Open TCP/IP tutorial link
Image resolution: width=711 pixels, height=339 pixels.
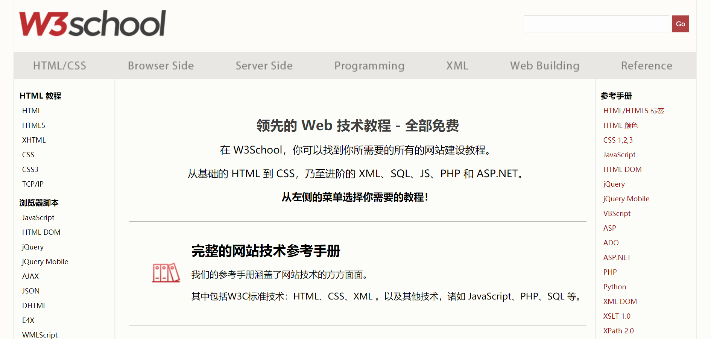pos(33,184)
